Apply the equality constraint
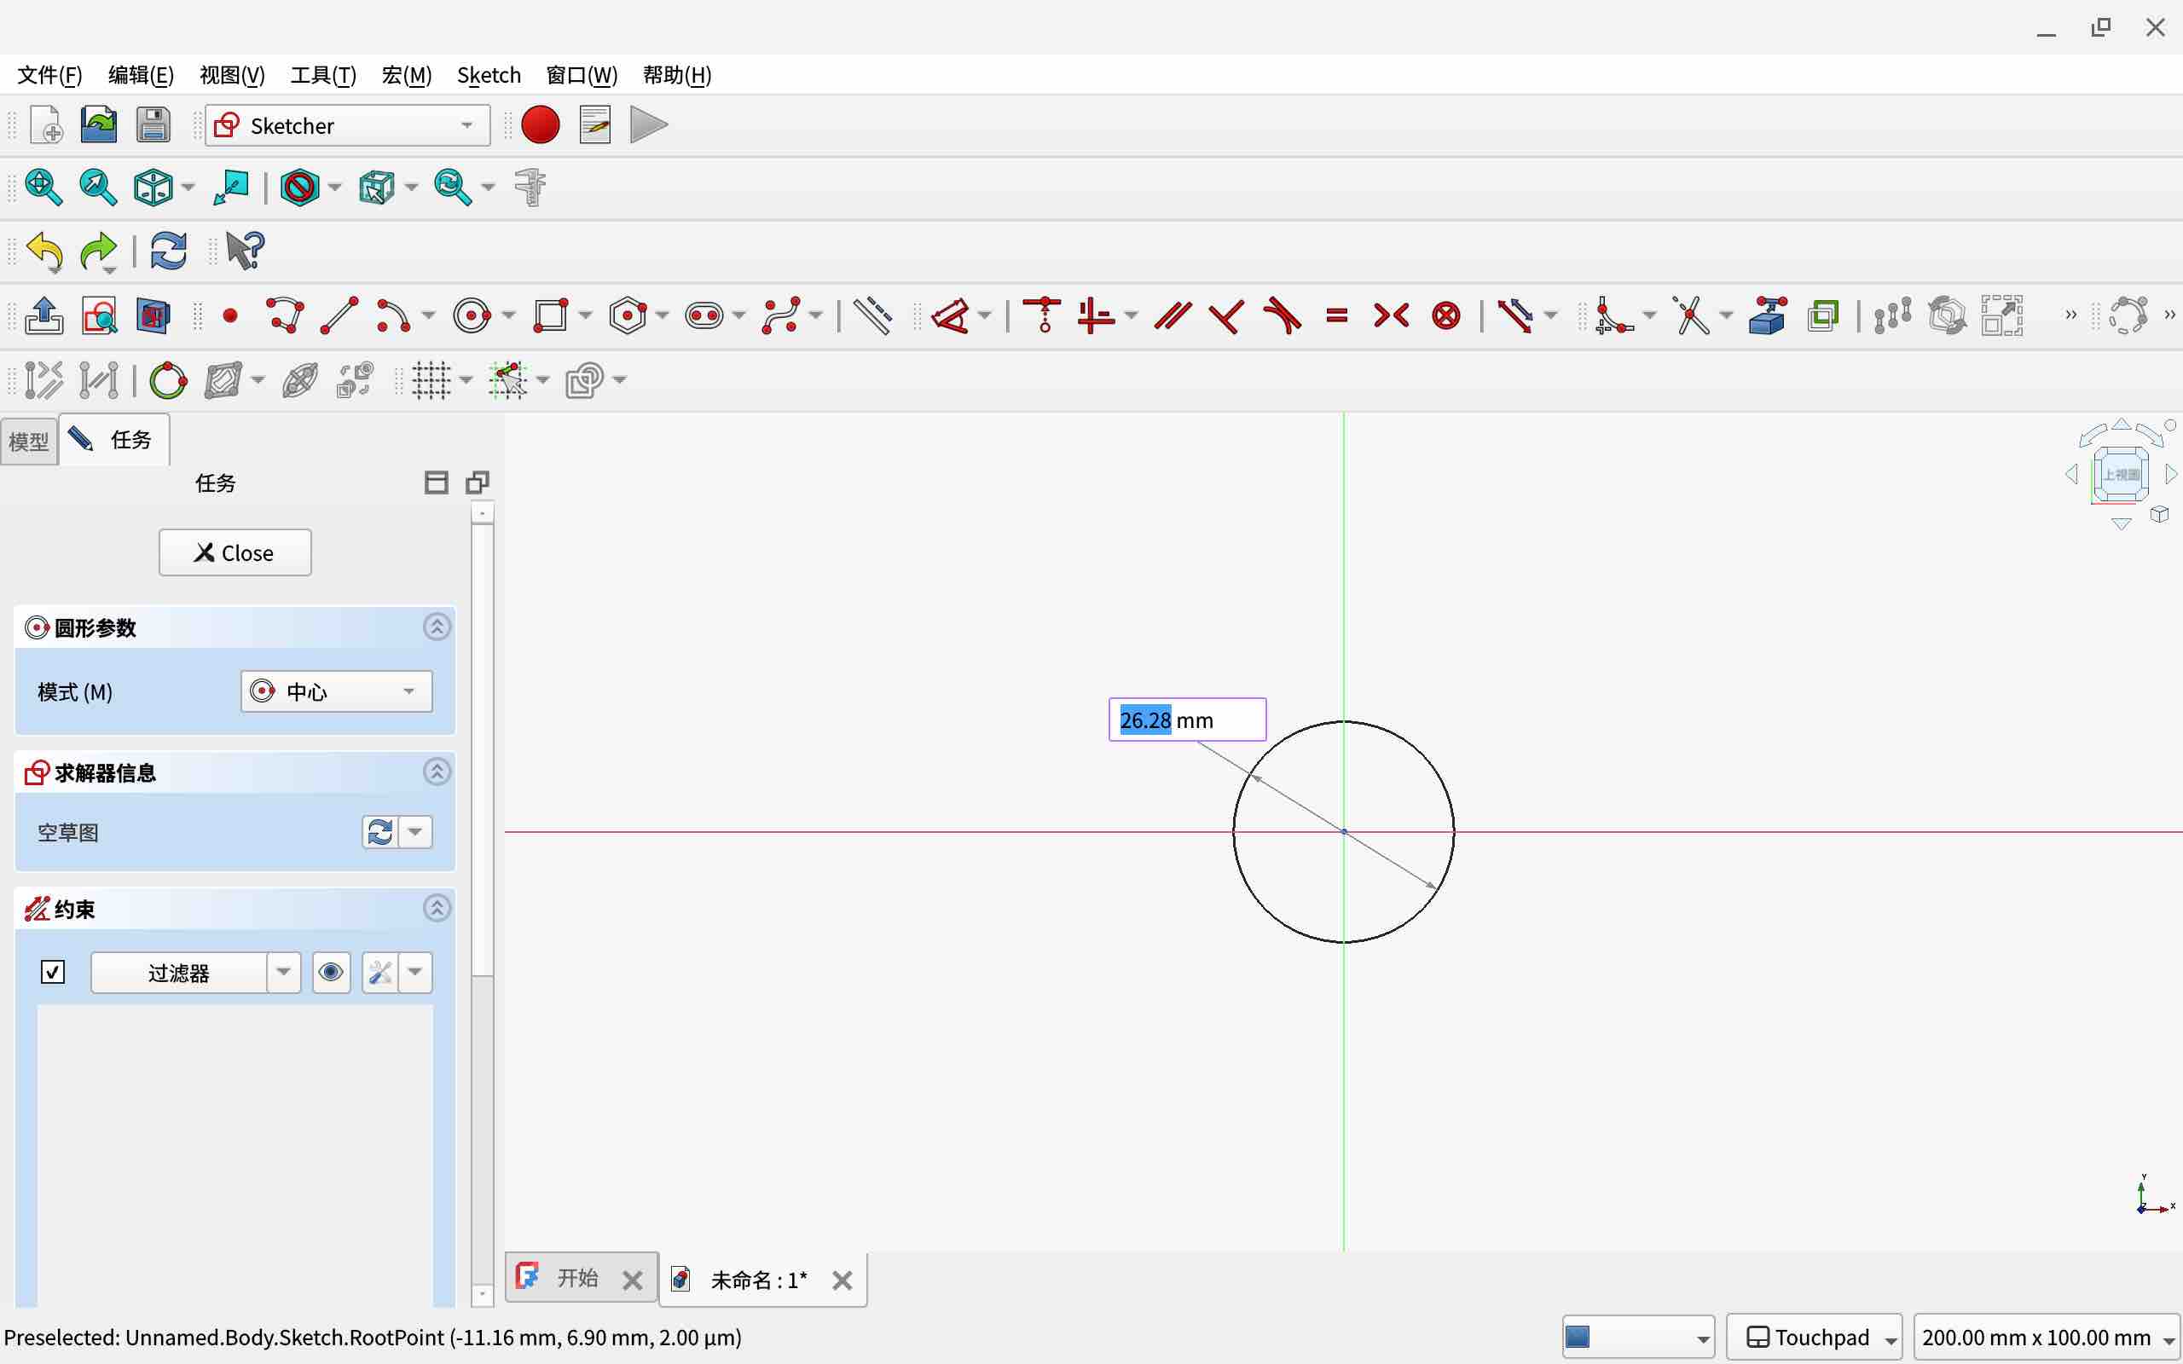 tap(1337, 315)
